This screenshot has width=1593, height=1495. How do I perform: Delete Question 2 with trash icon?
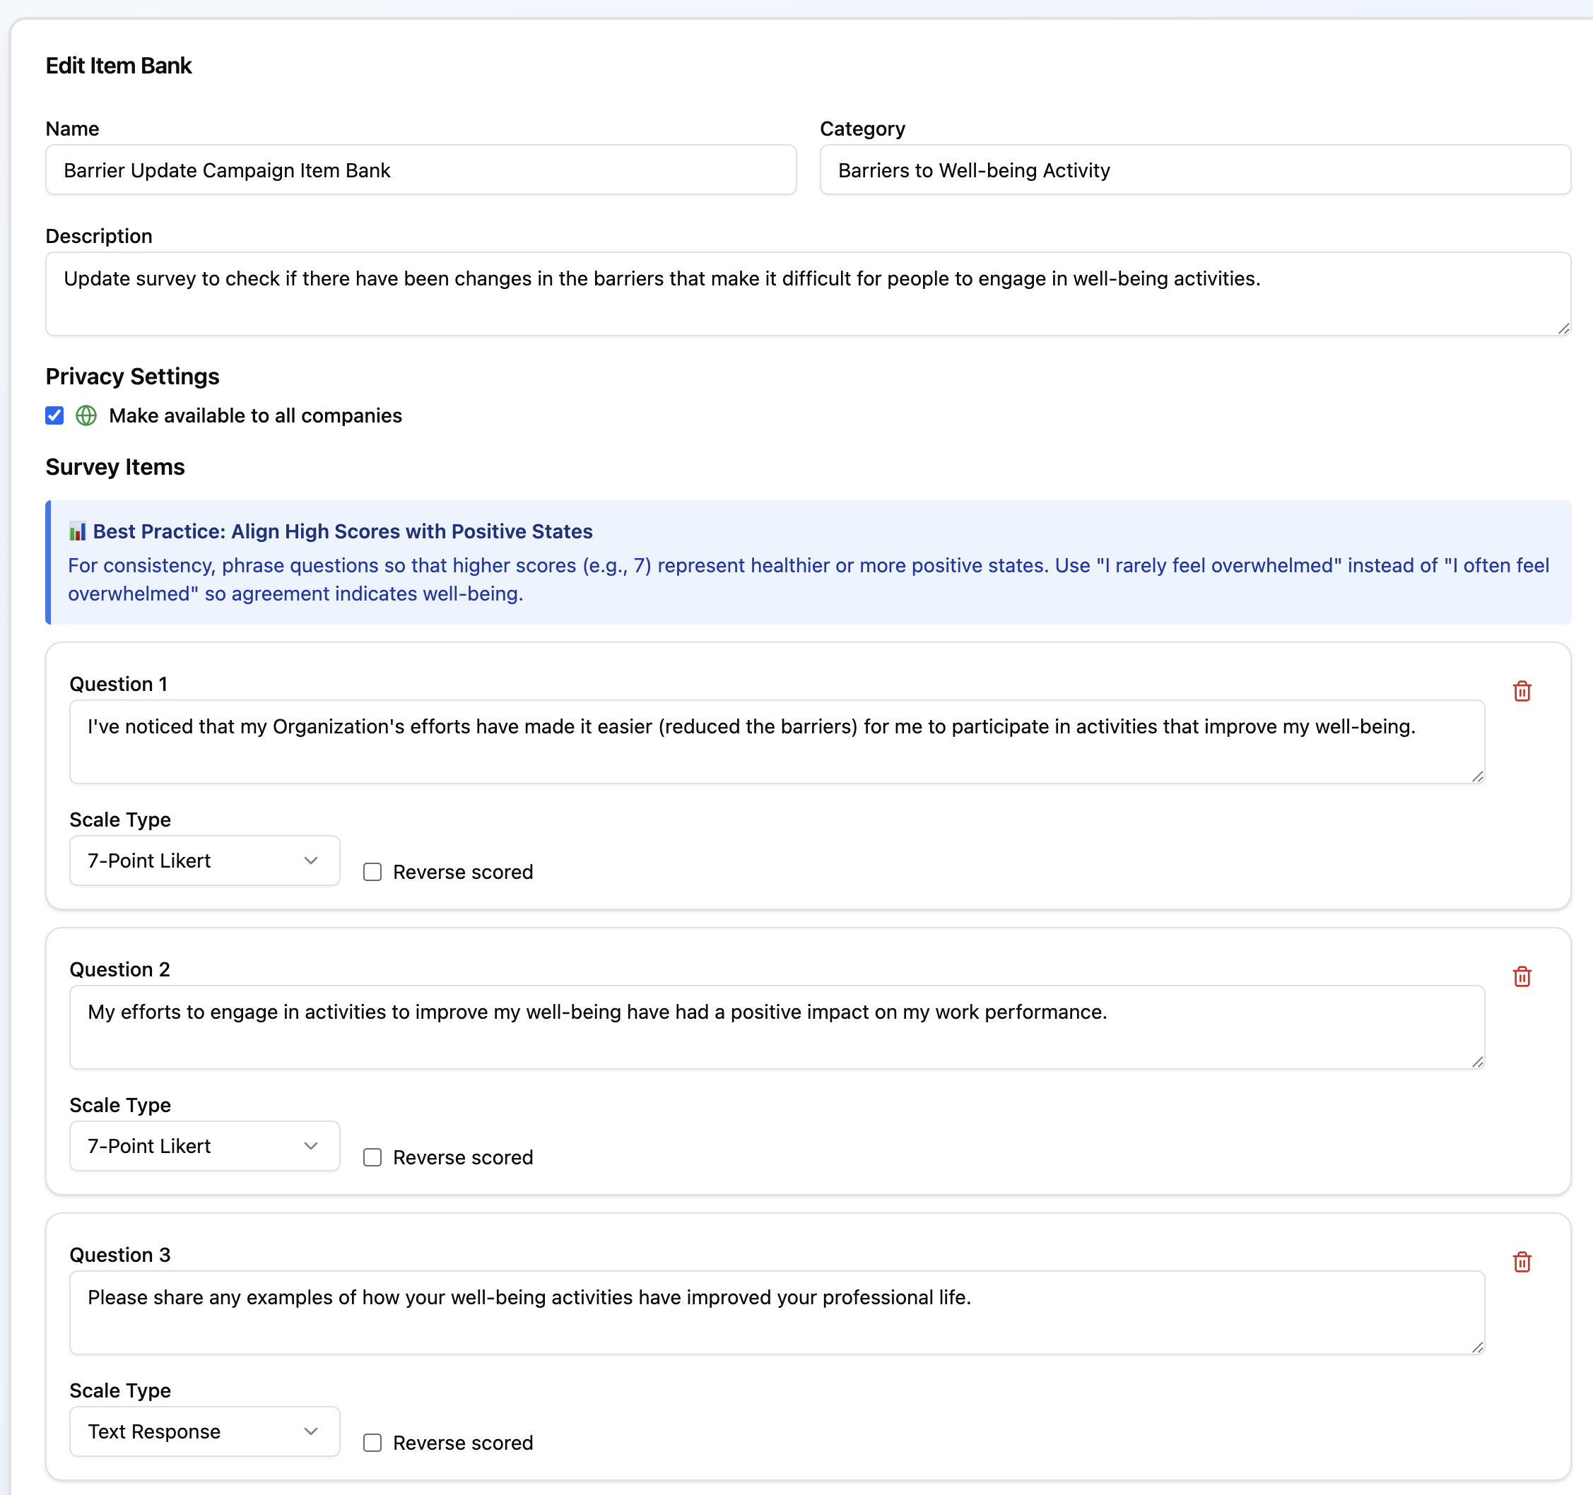tap(1521, 976)
